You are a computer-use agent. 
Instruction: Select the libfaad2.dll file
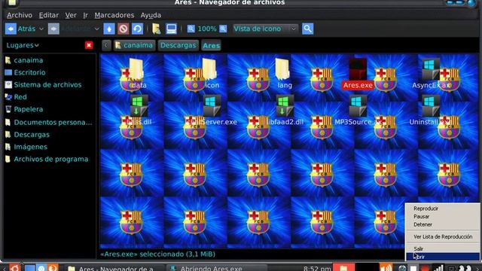[x=285, y=110]
